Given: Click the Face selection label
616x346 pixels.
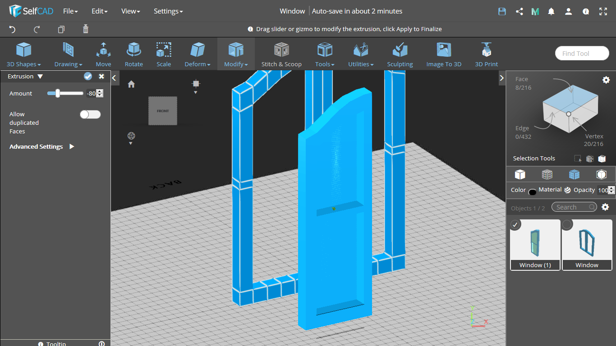Looking at the screenshot, I should 521,79.
